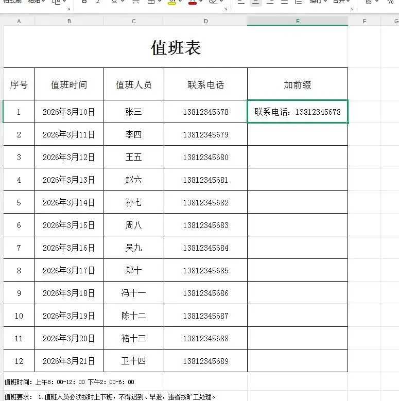Screen dimensions: 399x401
Task: Select column F header
Action: click(x=364, y=21)
